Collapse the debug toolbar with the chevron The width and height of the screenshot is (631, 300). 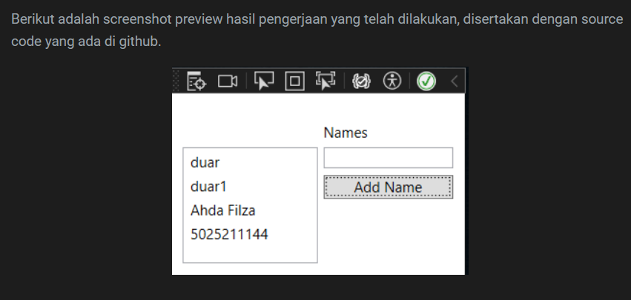click(x=455, y=81)
